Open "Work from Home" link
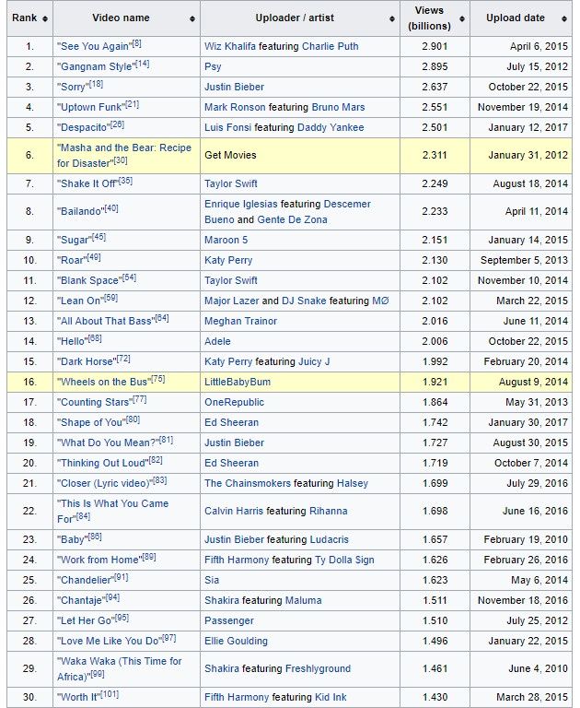The height and width of the screenshot is (708, 580). (x=99, y=560)
